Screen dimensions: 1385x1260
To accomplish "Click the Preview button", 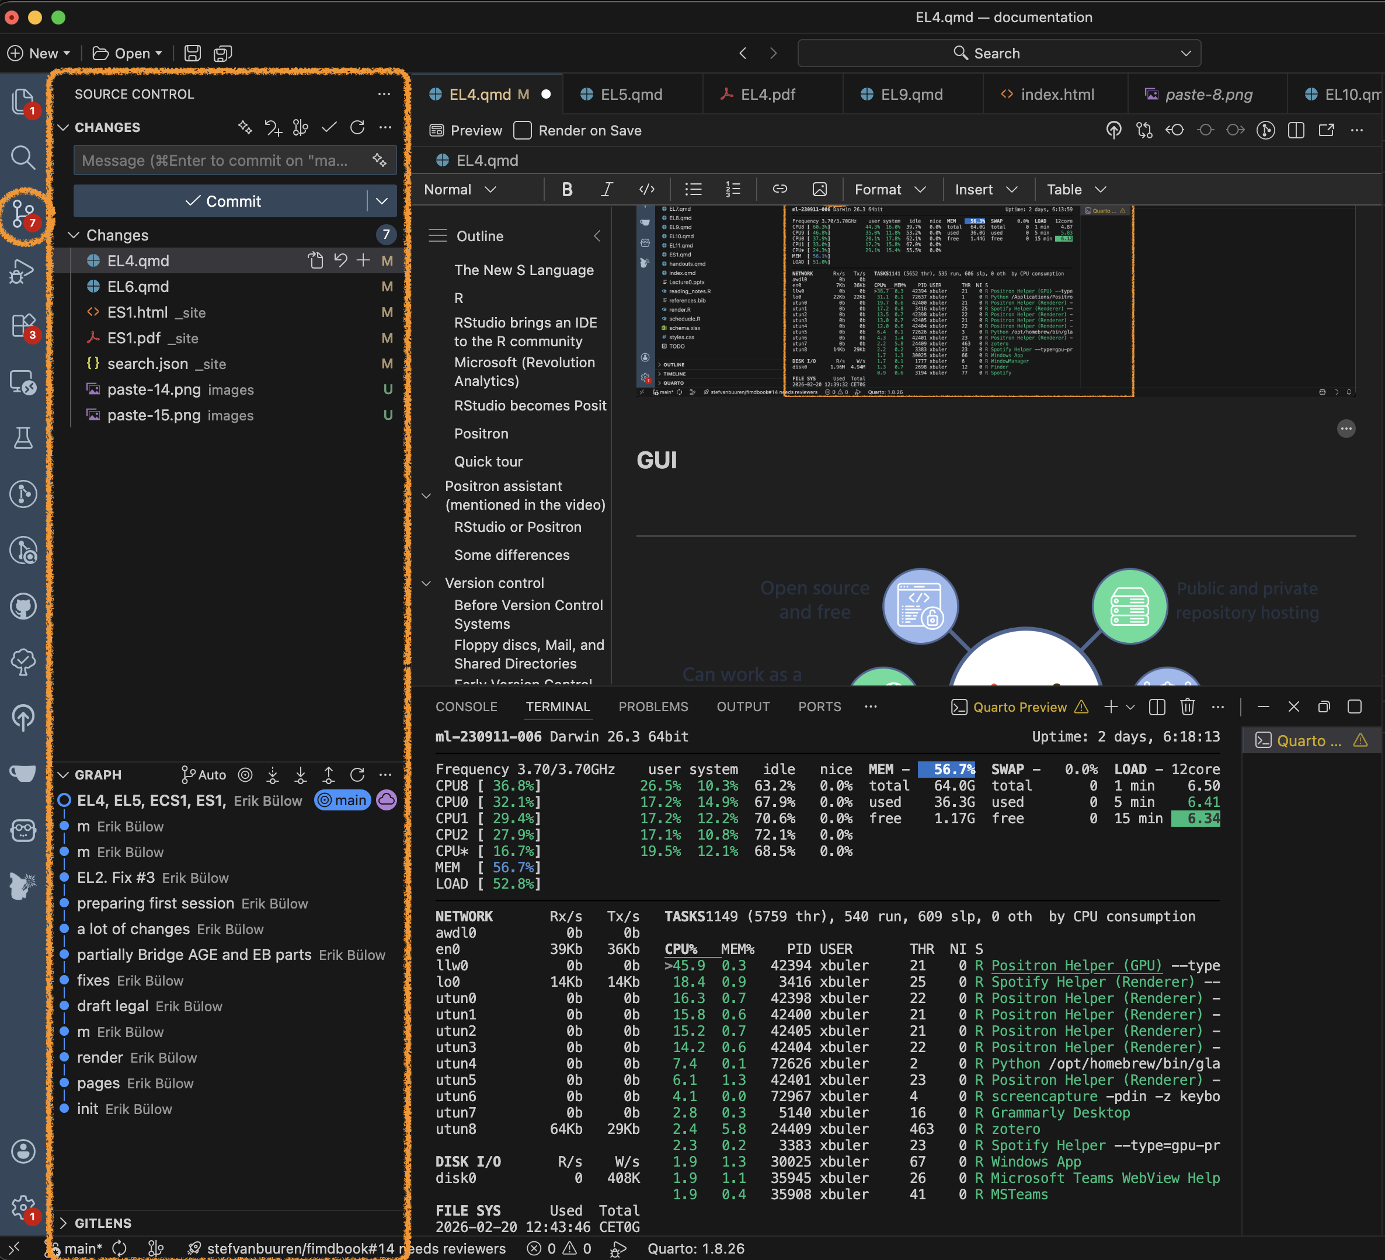I will [466, 131].
